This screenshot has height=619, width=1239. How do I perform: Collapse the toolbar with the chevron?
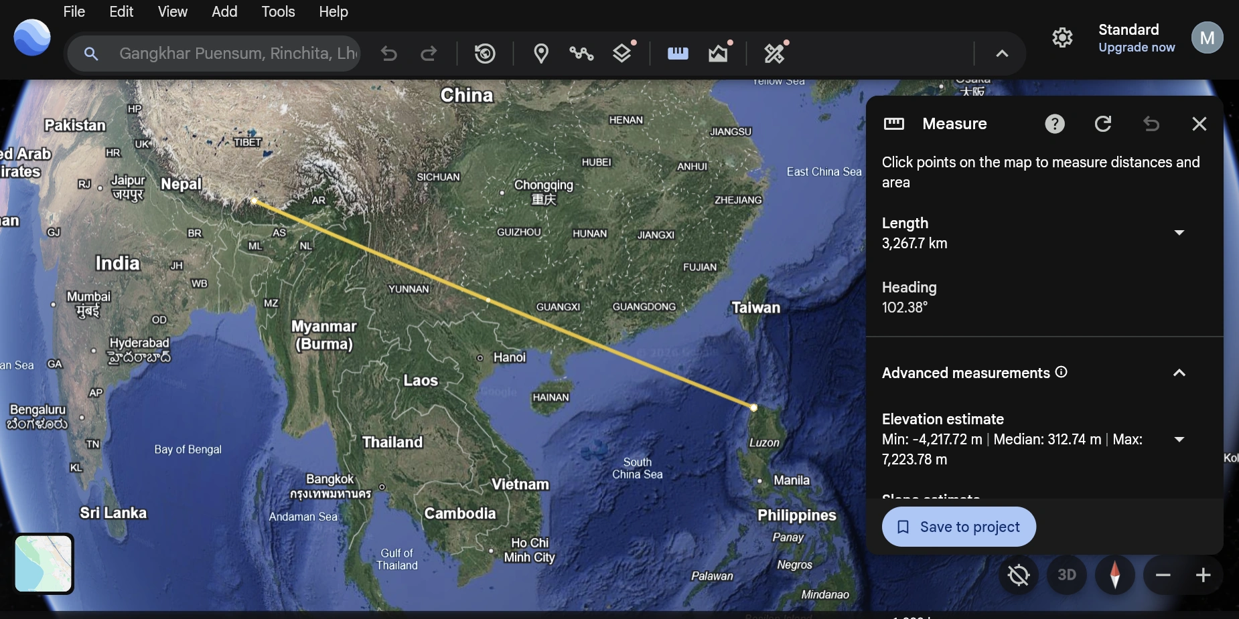(1002, 54)
